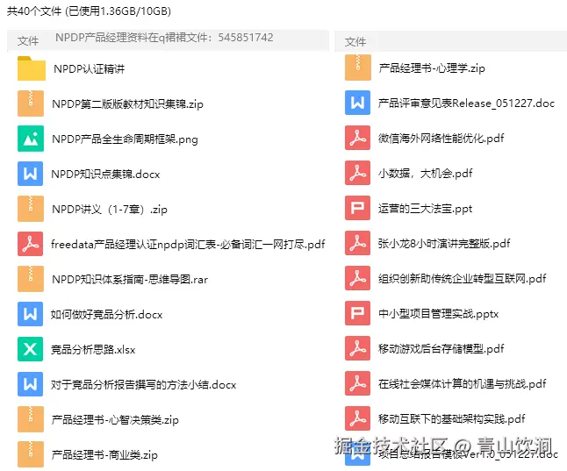The width and height of the screenshot is (567, 471).
Task: Click the PDF icon for 移动游戏后台存储模型.pdf
Action: [357, 348]
